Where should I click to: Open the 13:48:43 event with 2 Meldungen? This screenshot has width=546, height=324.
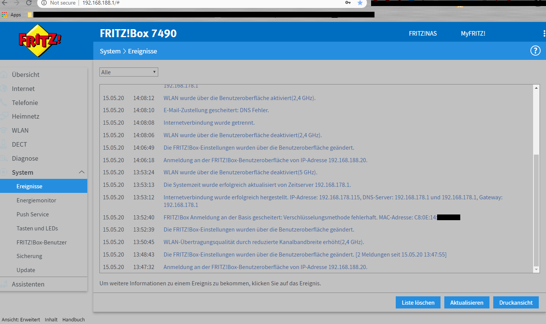coord(305,255)
